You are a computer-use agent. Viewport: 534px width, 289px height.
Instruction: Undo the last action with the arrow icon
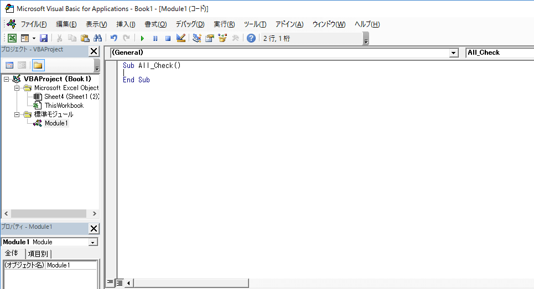point(114,38)
